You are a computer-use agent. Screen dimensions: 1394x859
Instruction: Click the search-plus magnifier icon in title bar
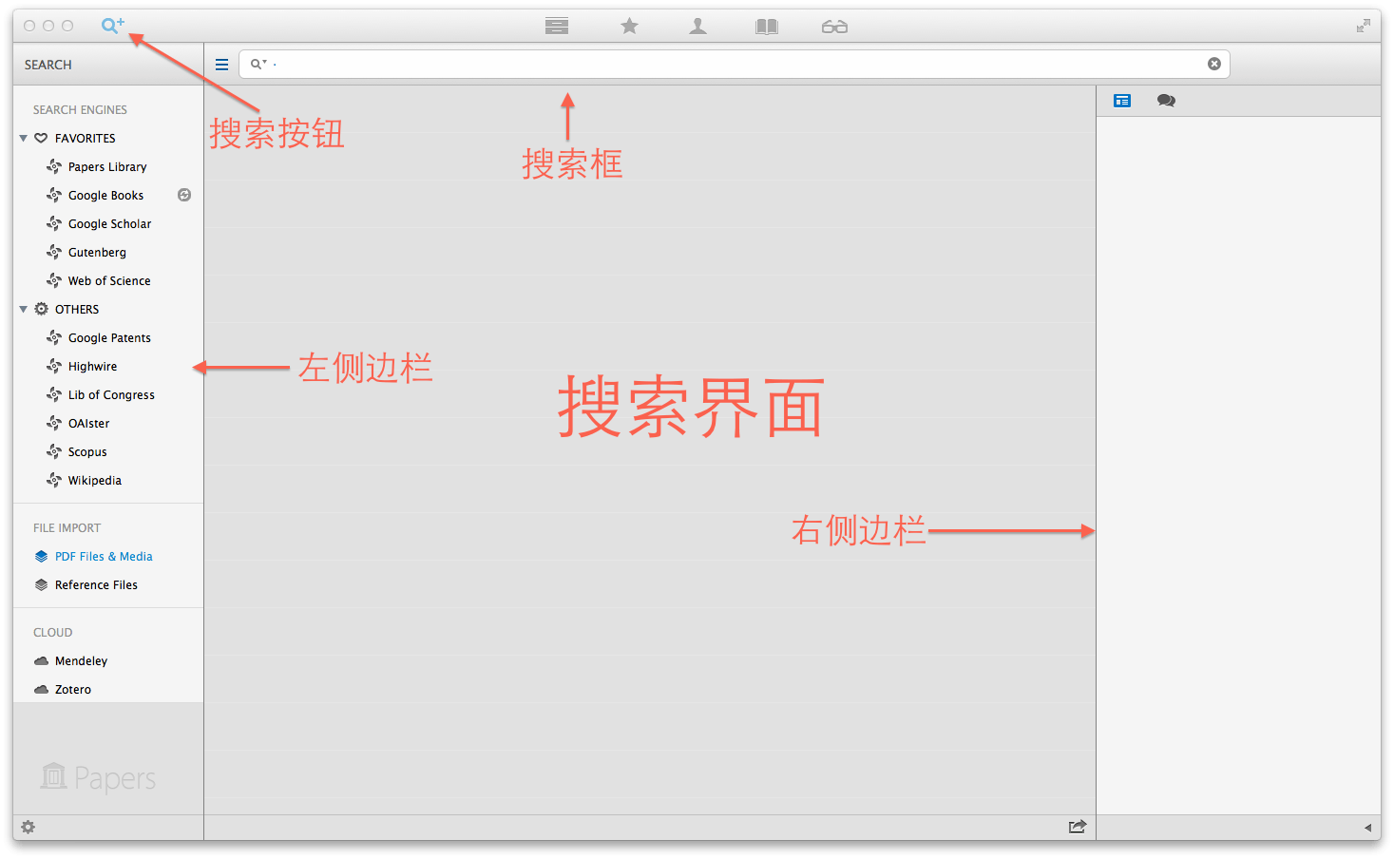pos(113,26)
